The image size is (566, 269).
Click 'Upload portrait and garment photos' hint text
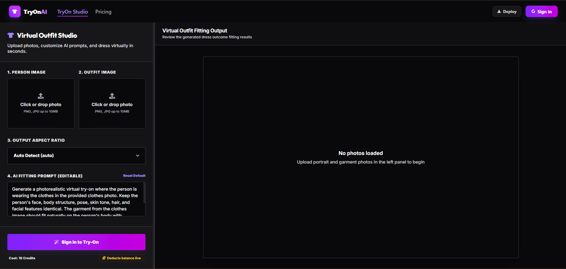pyautogui.click(x=361, y=162)
